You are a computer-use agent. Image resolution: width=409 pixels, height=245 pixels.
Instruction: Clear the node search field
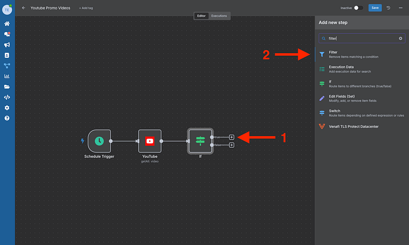pos(400,38)
